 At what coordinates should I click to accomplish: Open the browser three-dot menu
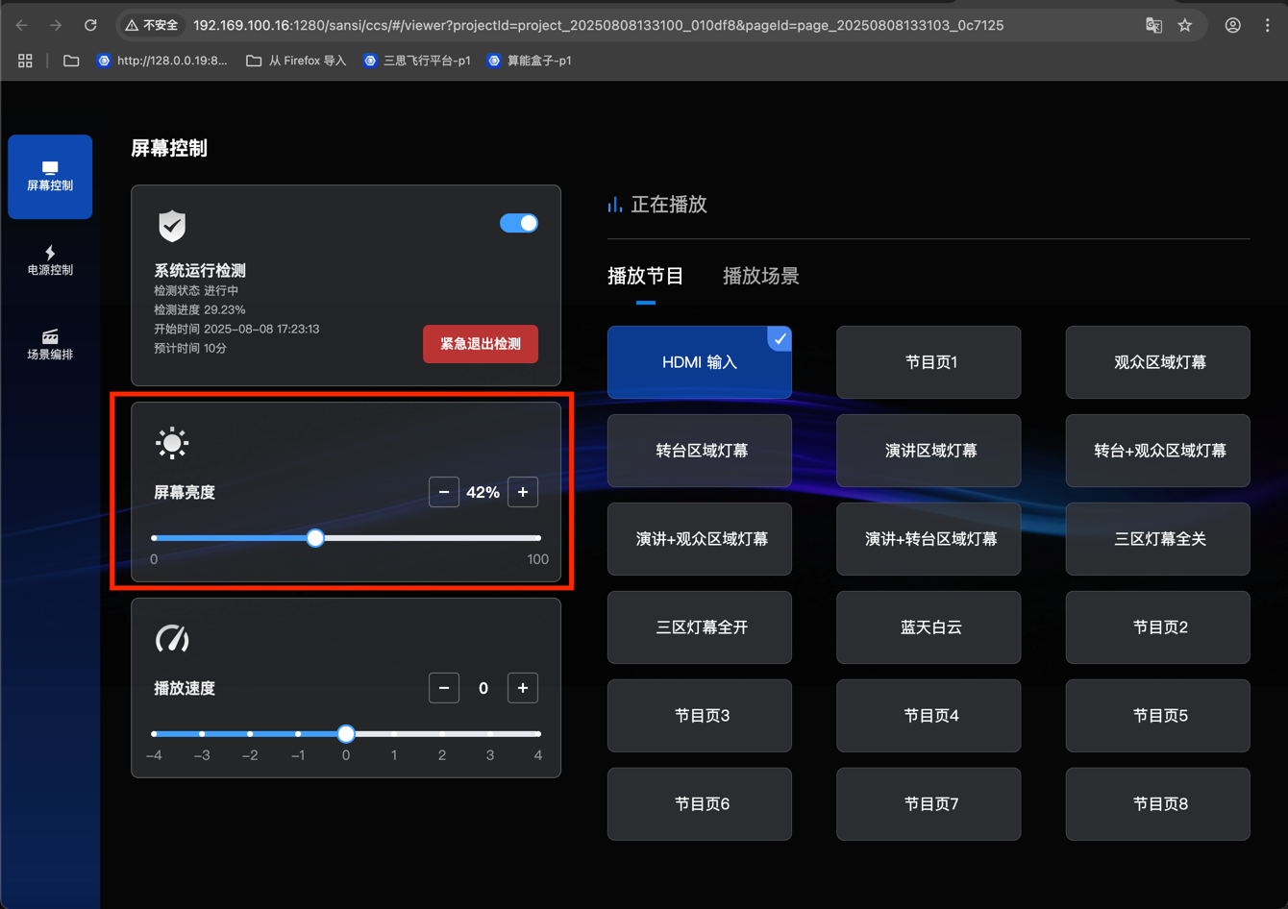pyautogui.click(x=1267, y=25)
